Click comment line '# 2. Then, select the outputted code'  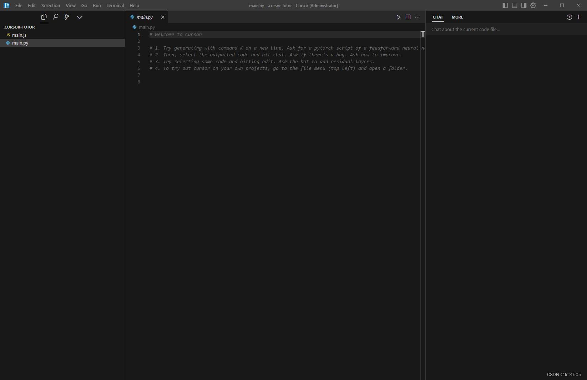(275, 55)
